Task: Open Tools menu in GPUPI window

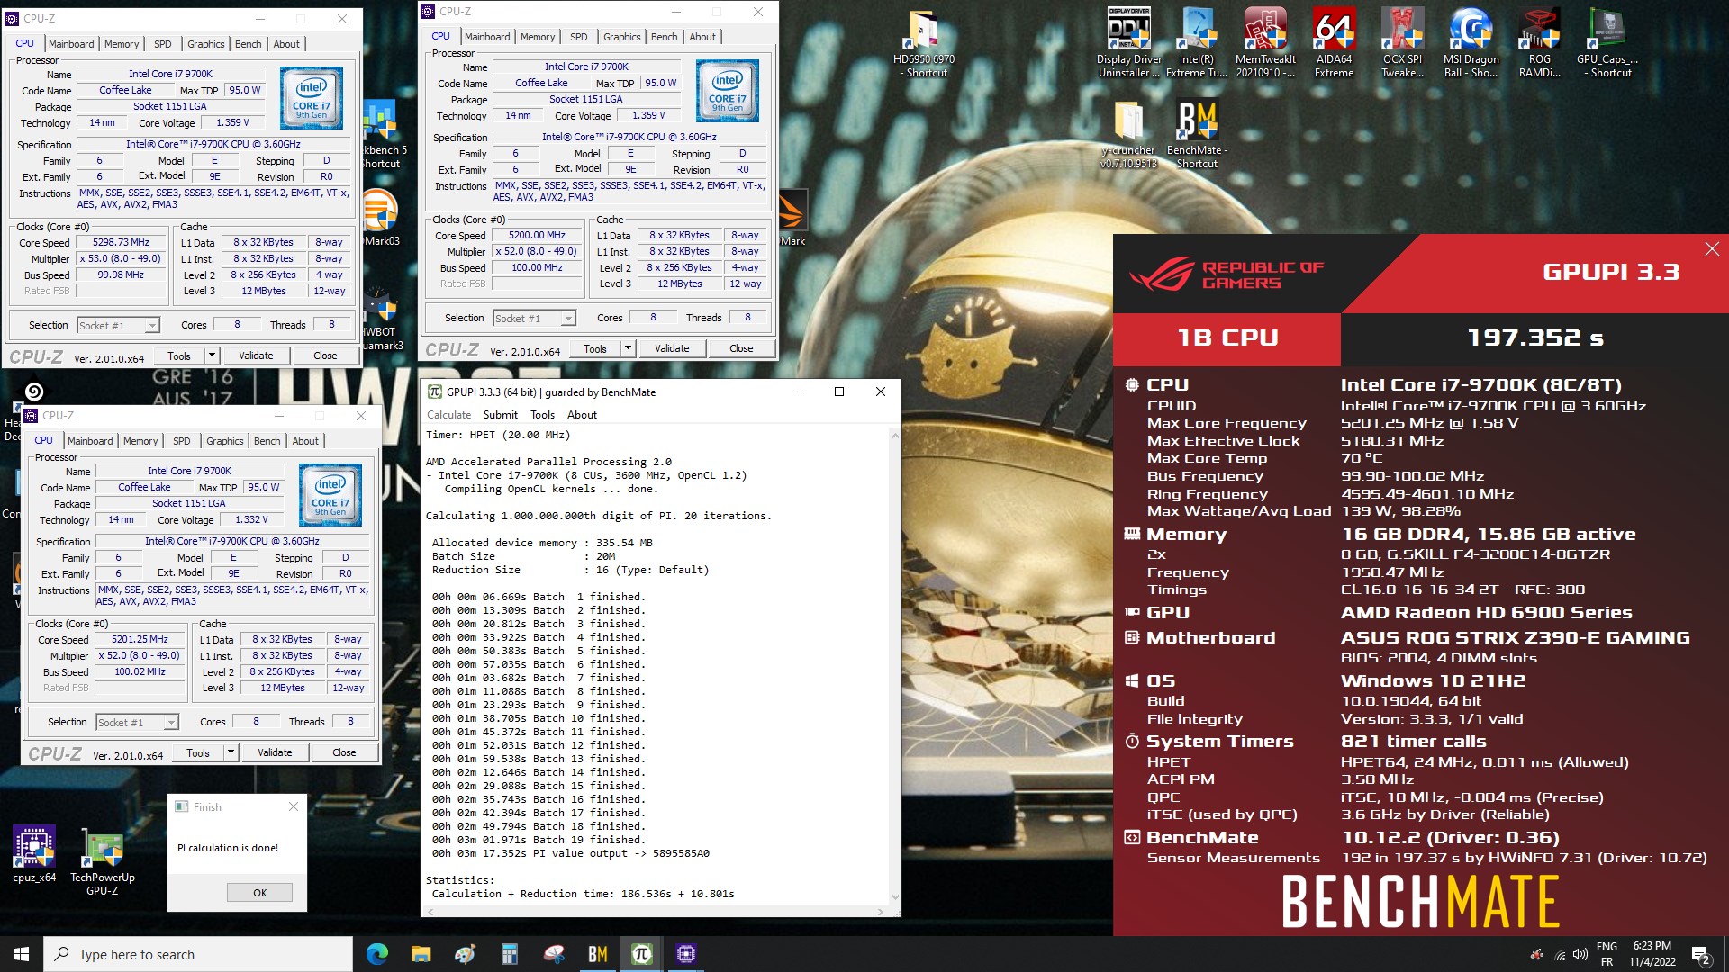Action: click(x=542, y=415)
